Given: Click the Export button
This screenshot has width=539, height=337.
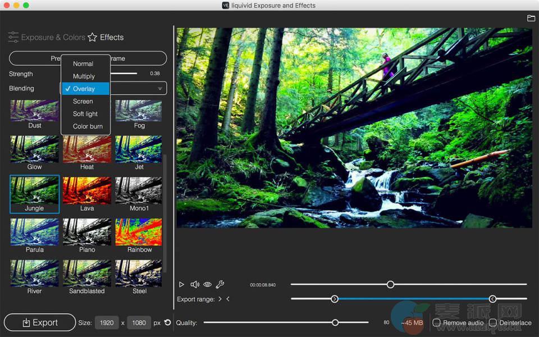Looking at the screenshot, I should coord(40,322).
